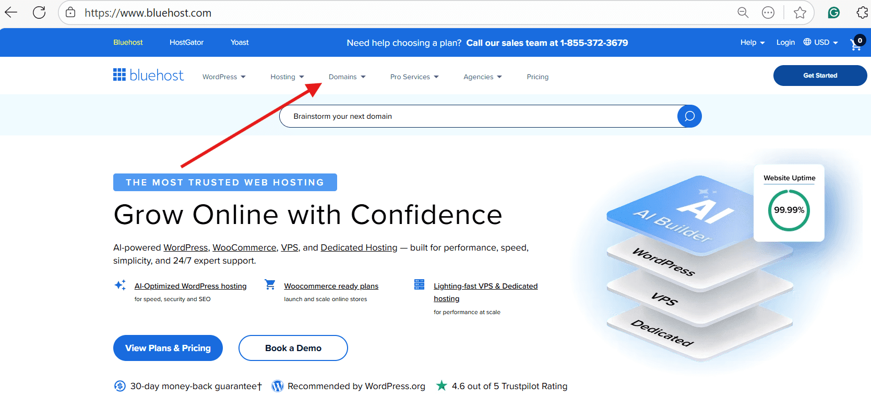871x411 pixels.
Task: Click View Plans & Pricing button
Action: (168, 348)
